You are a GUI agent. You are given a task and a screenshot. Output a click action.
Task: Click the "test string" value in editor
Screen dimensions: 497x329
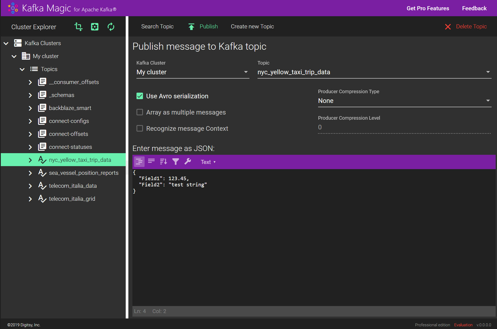tap(188, 184)
